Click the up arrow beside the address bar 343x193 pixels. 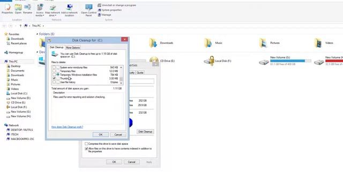tap(20, 26)
